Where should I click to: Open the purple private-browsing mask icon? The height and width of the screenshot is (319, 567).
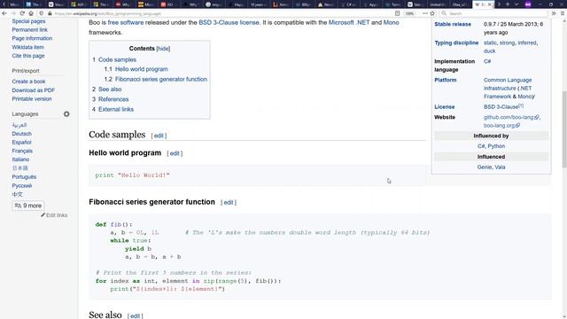click(x=528, y=4)
